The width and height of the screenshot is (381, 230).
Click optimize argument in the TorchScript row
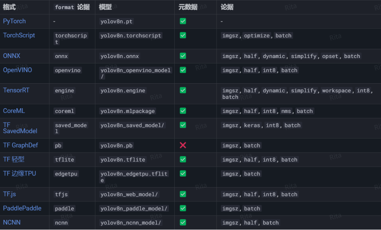point(257,35)
